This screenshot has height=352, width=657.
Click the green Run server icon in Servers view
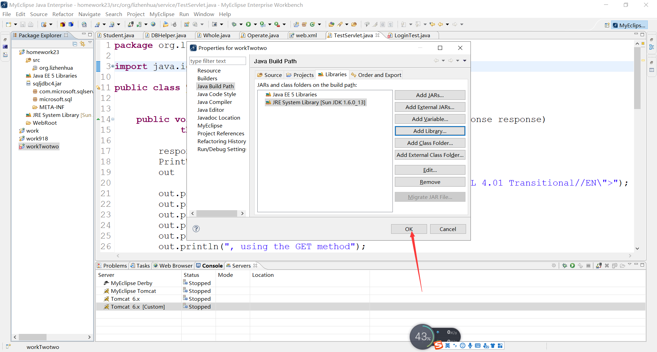click(572, 266)
